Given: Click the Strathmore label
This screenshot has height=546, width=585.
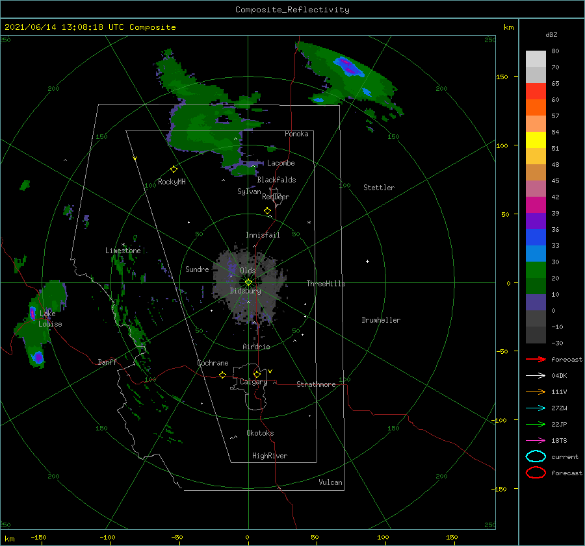Looking at the screenshot, I should [x=316, y=384].
